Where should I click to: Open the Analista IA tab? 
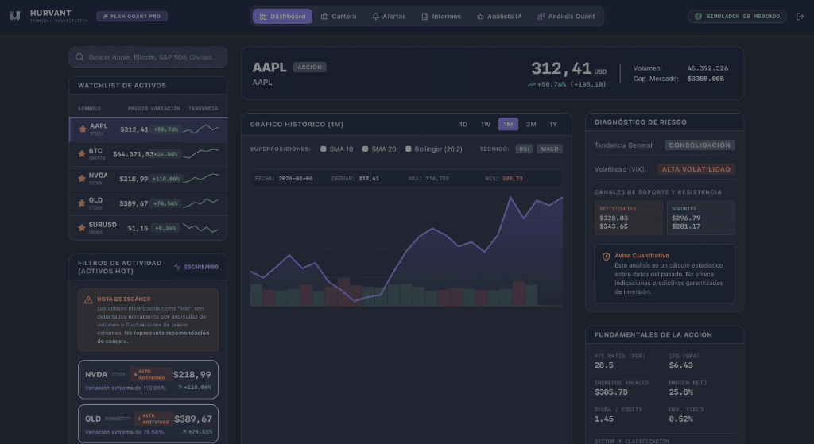(x=499, y=17)
